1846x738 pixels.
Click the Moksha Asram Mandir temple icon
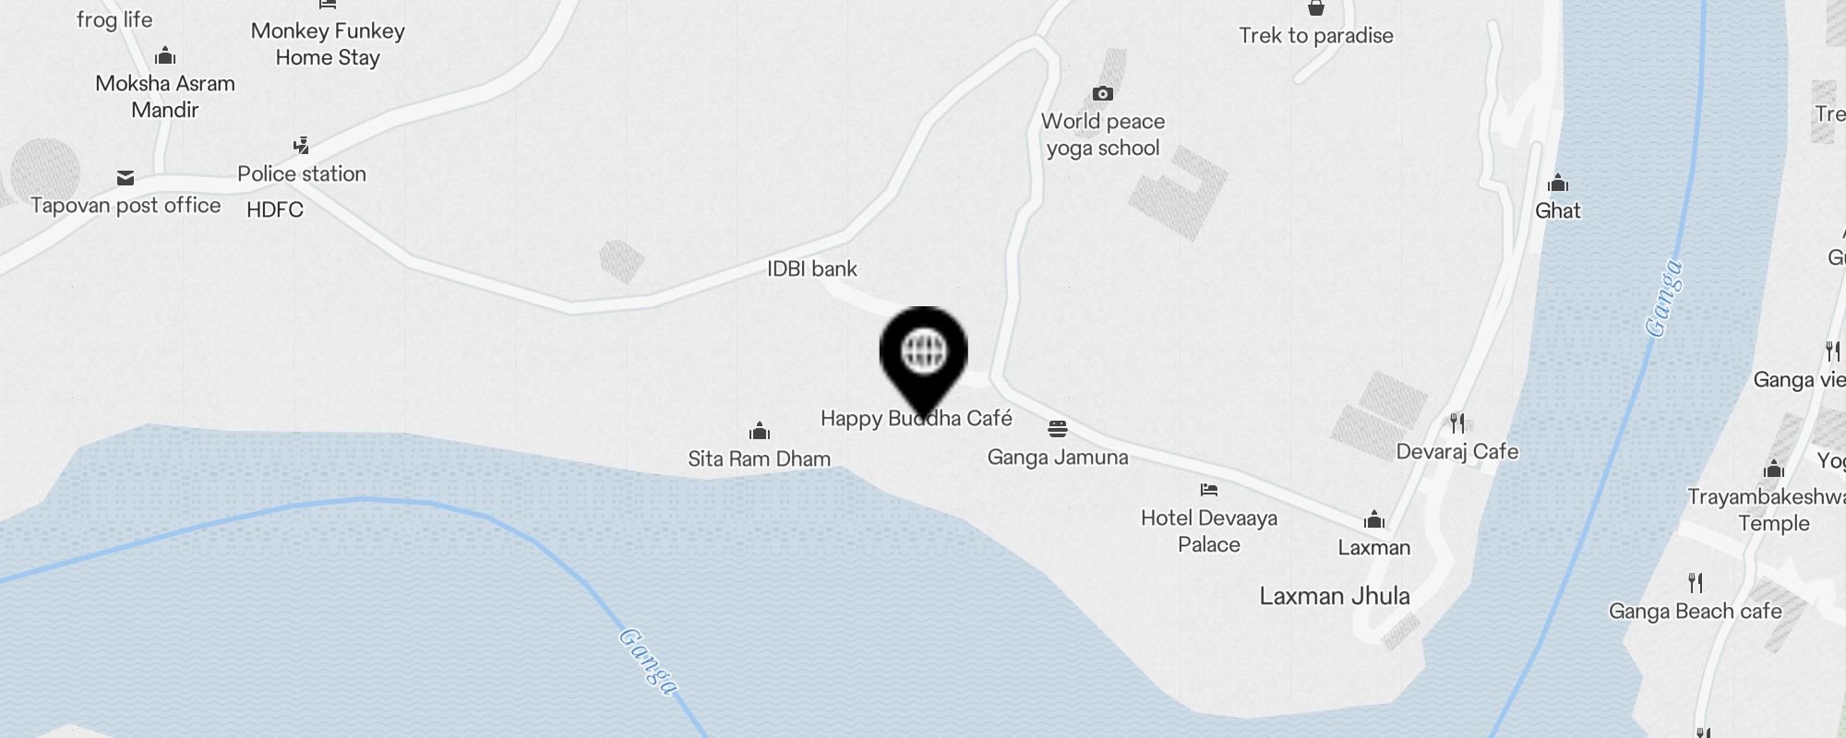[x=165, y=55]
